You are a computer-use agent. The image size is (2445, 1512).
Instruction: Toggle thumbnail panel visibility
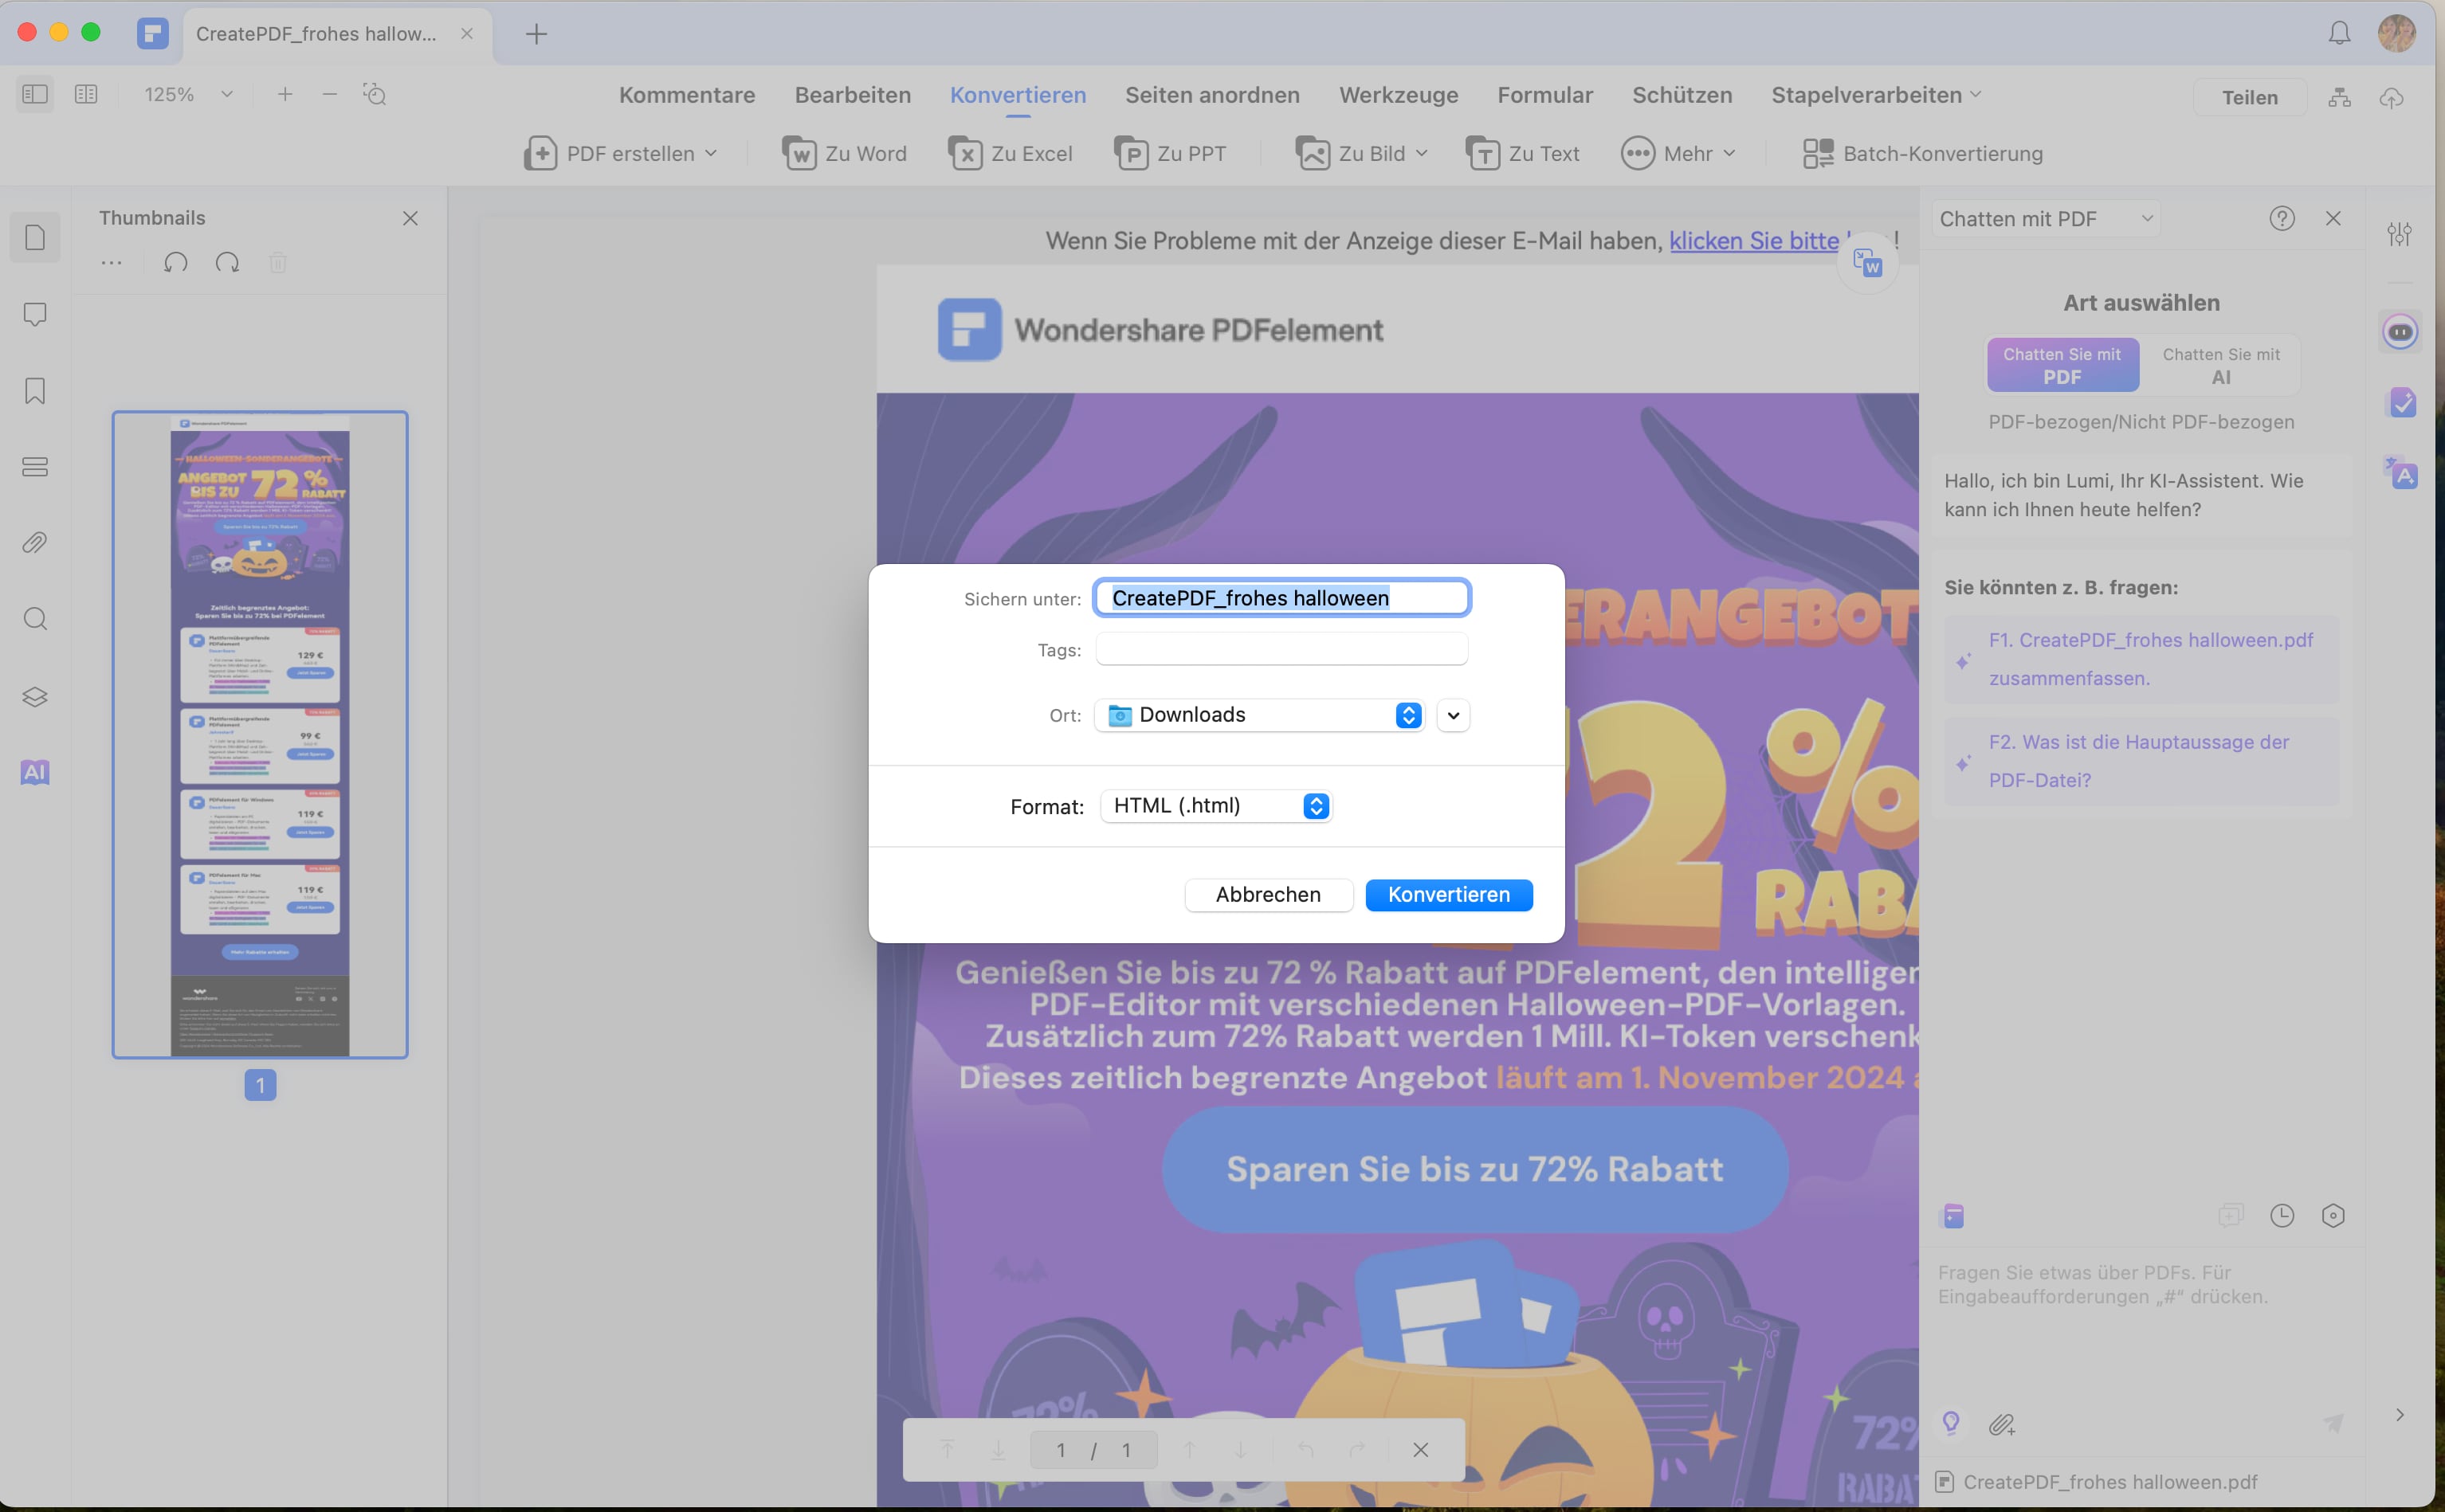[33, 94]
